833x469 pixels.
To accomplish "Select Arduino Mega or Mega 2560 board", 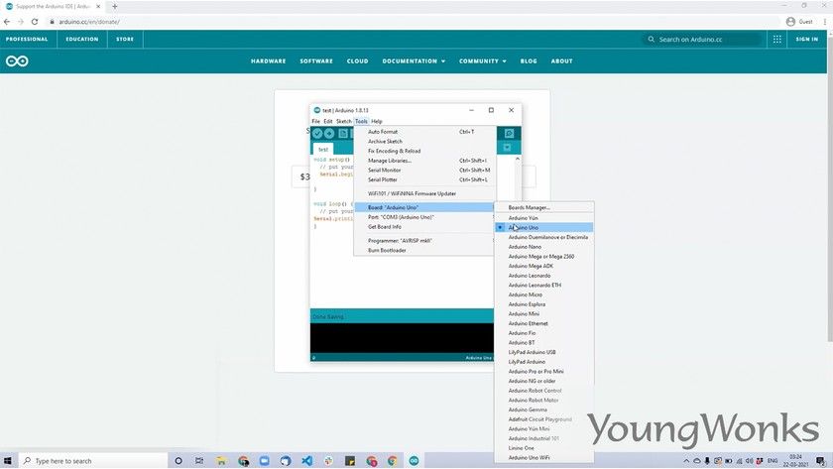I will click(544, 257).
